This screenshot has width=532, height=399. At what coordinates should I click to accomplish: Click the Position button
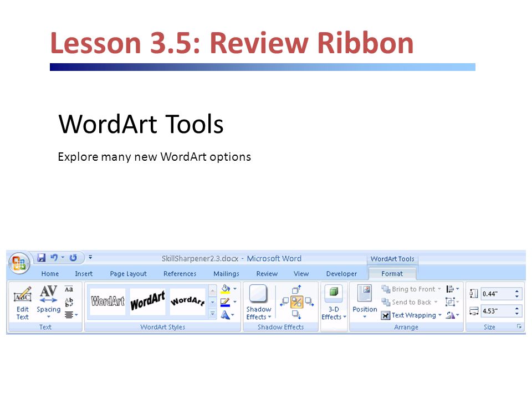pyautogui.click(x=365, y=302)
